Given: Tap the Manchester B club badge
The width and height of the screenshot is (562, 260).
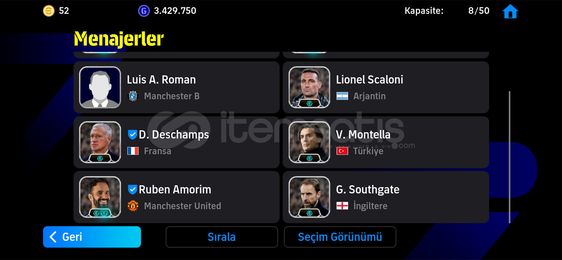Looking at the screenshot, I should (133, 96).
